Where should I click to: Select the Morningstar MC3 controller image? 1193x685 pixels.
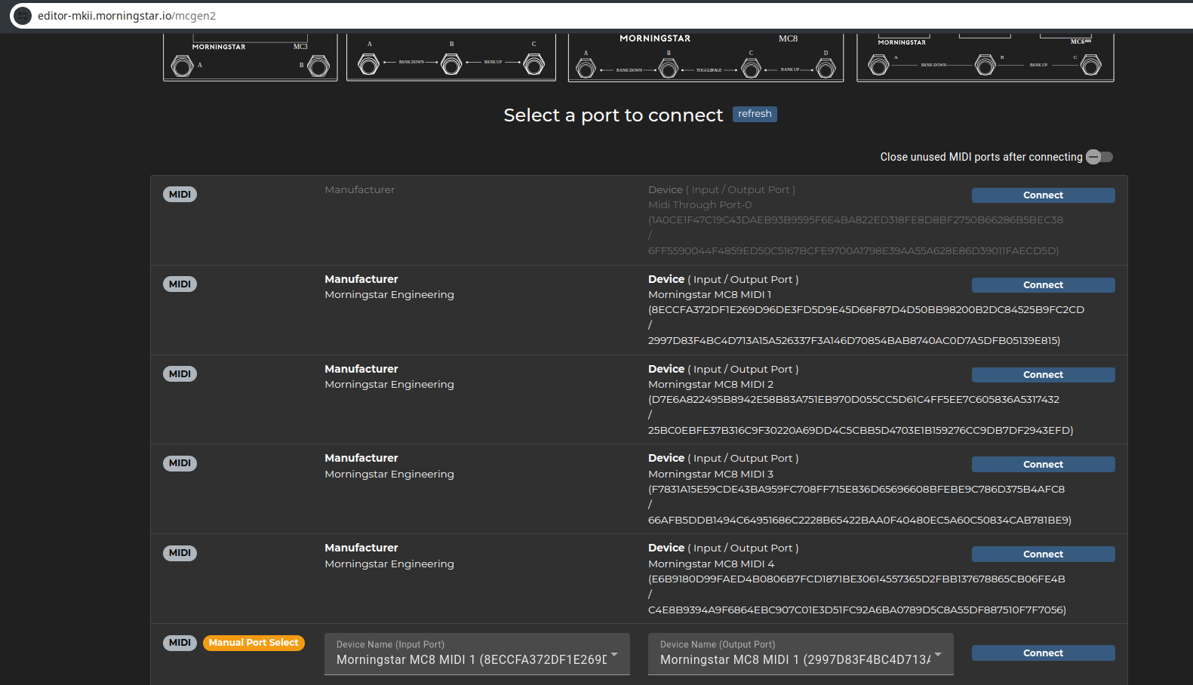(250, 58)
